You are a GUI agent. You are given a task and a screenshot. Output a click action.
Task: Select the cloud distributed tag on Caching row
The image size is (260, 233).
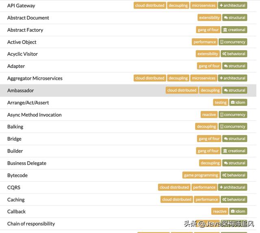(x=177, y=199)
